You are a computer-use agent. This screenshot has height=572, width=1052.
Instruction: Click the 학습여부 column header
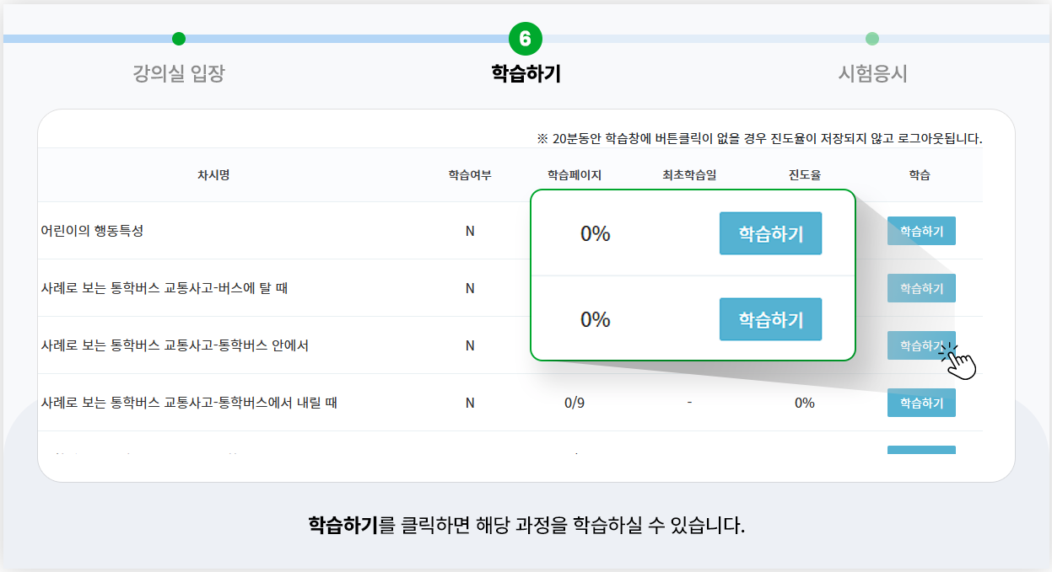pyautogui.click(x=470, y=175)
